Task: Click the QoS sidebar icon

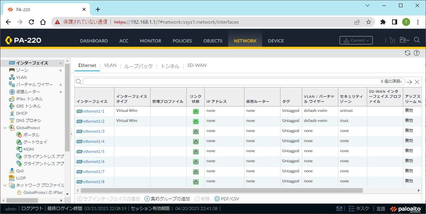Action: point(12,171)
